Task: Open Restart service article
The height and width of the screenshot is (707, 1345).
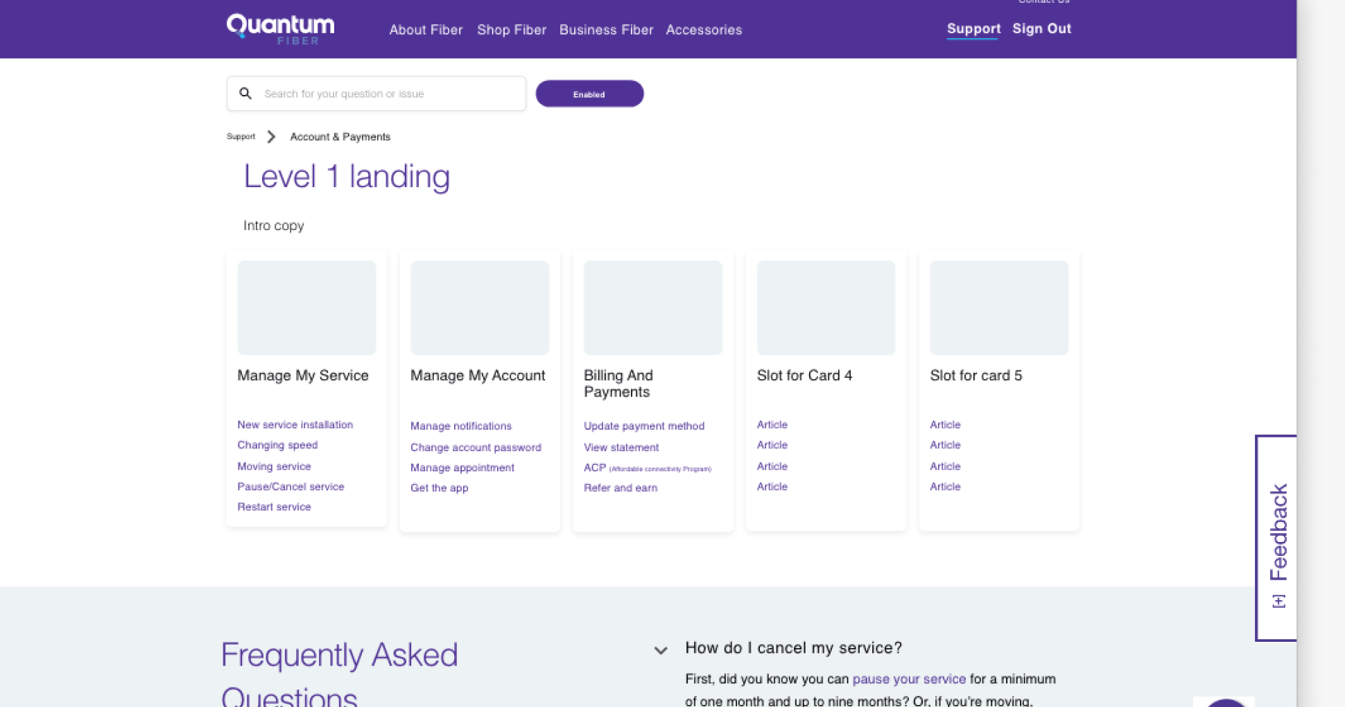Action: [274, 507]
